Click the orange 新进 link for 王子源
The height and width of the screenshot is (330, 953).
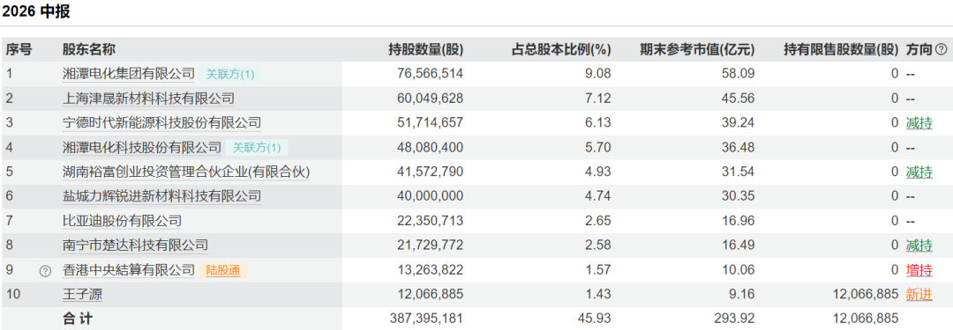[x=919, y=295]
